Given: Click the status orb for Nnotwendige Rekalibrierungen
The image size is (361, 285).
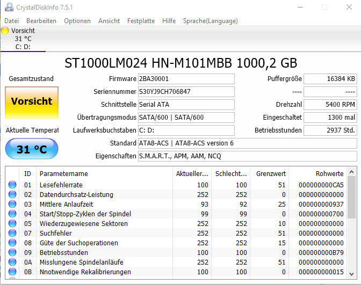Looking at the screenshot, I should [12, 272].
